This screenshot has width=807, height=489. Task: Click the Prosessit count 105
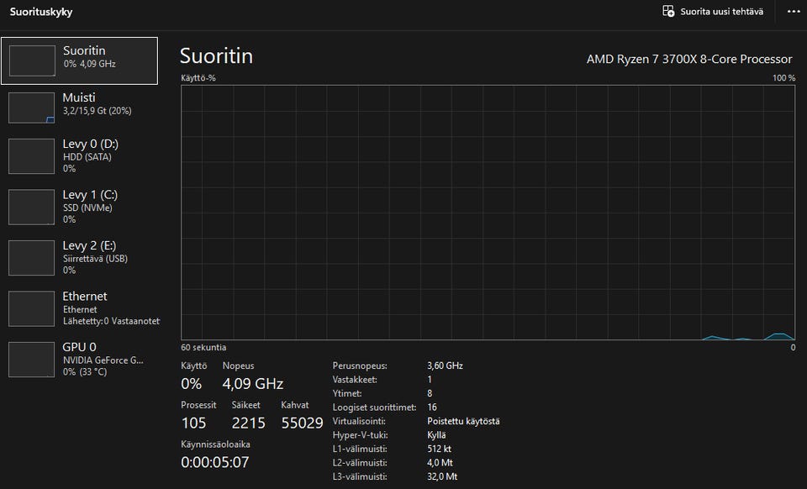(193, 423)
